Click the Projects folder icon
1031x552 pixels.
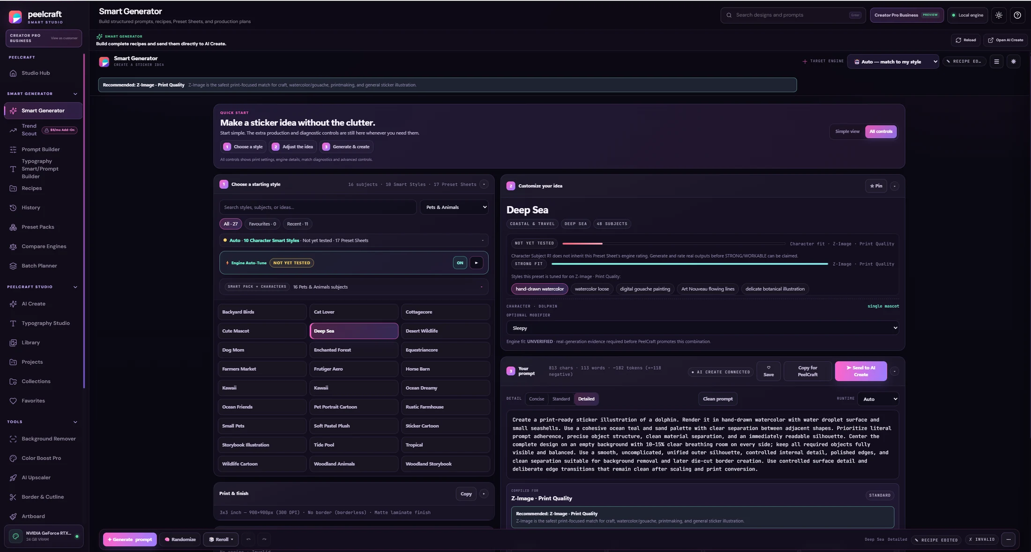coord(13,362)
